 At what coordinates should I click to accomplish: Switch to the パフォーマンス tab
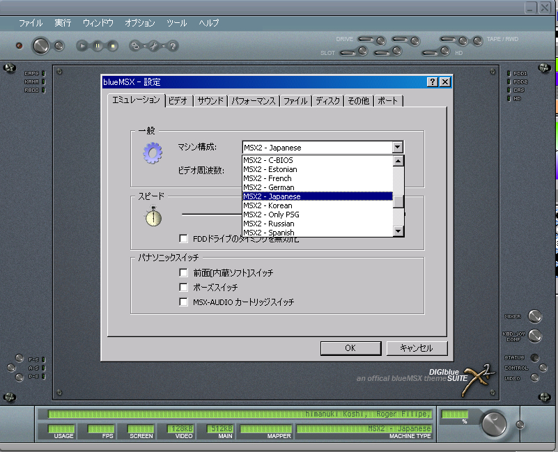tap(254, 101)
